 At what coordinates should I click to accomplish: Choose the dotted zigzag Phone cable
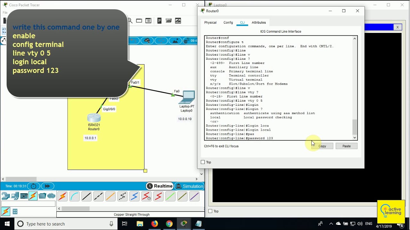tap(122, 196)
